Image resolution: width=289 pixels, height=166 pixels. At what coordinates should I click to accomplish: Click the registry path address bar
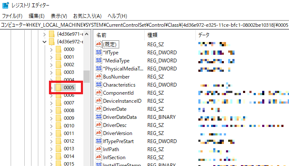[145, 25]
